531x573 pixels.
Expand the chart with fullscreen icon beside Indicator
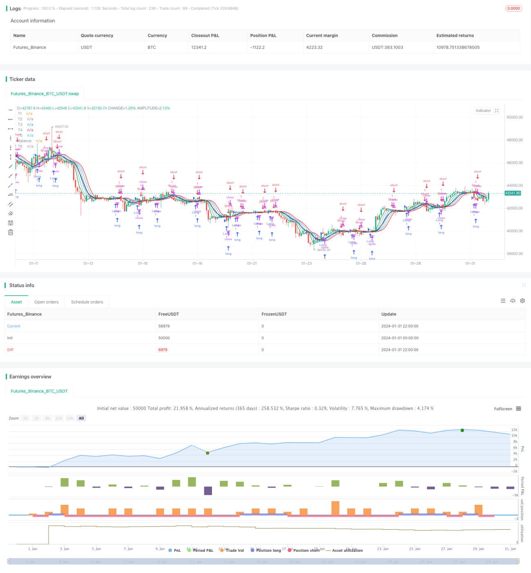click(x=497, y=111)
